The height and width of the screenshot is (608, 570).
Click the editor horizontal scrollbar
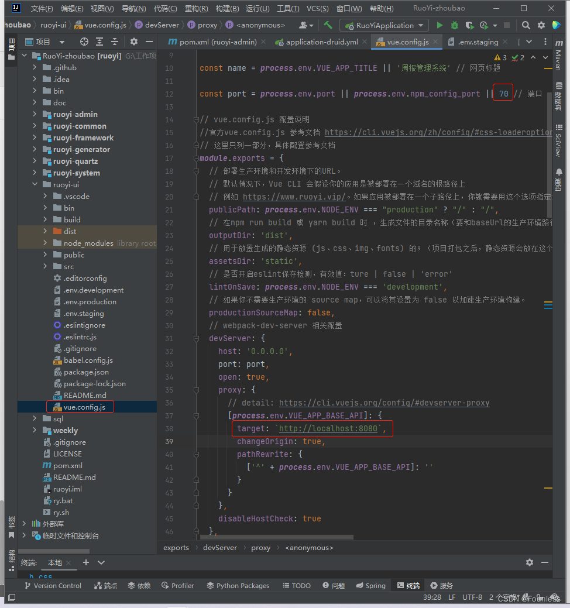[x=276, y=537]
